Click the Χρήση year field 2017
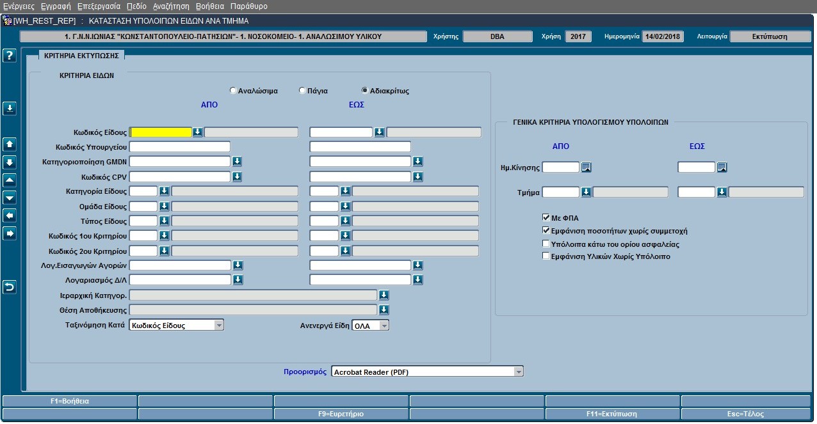This screenshot has height=424, width=817. click(579, 36)
